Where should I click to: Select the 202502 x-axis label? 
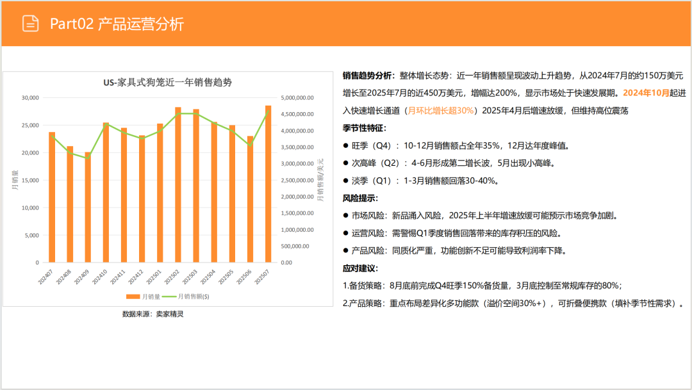click(172, 277)
